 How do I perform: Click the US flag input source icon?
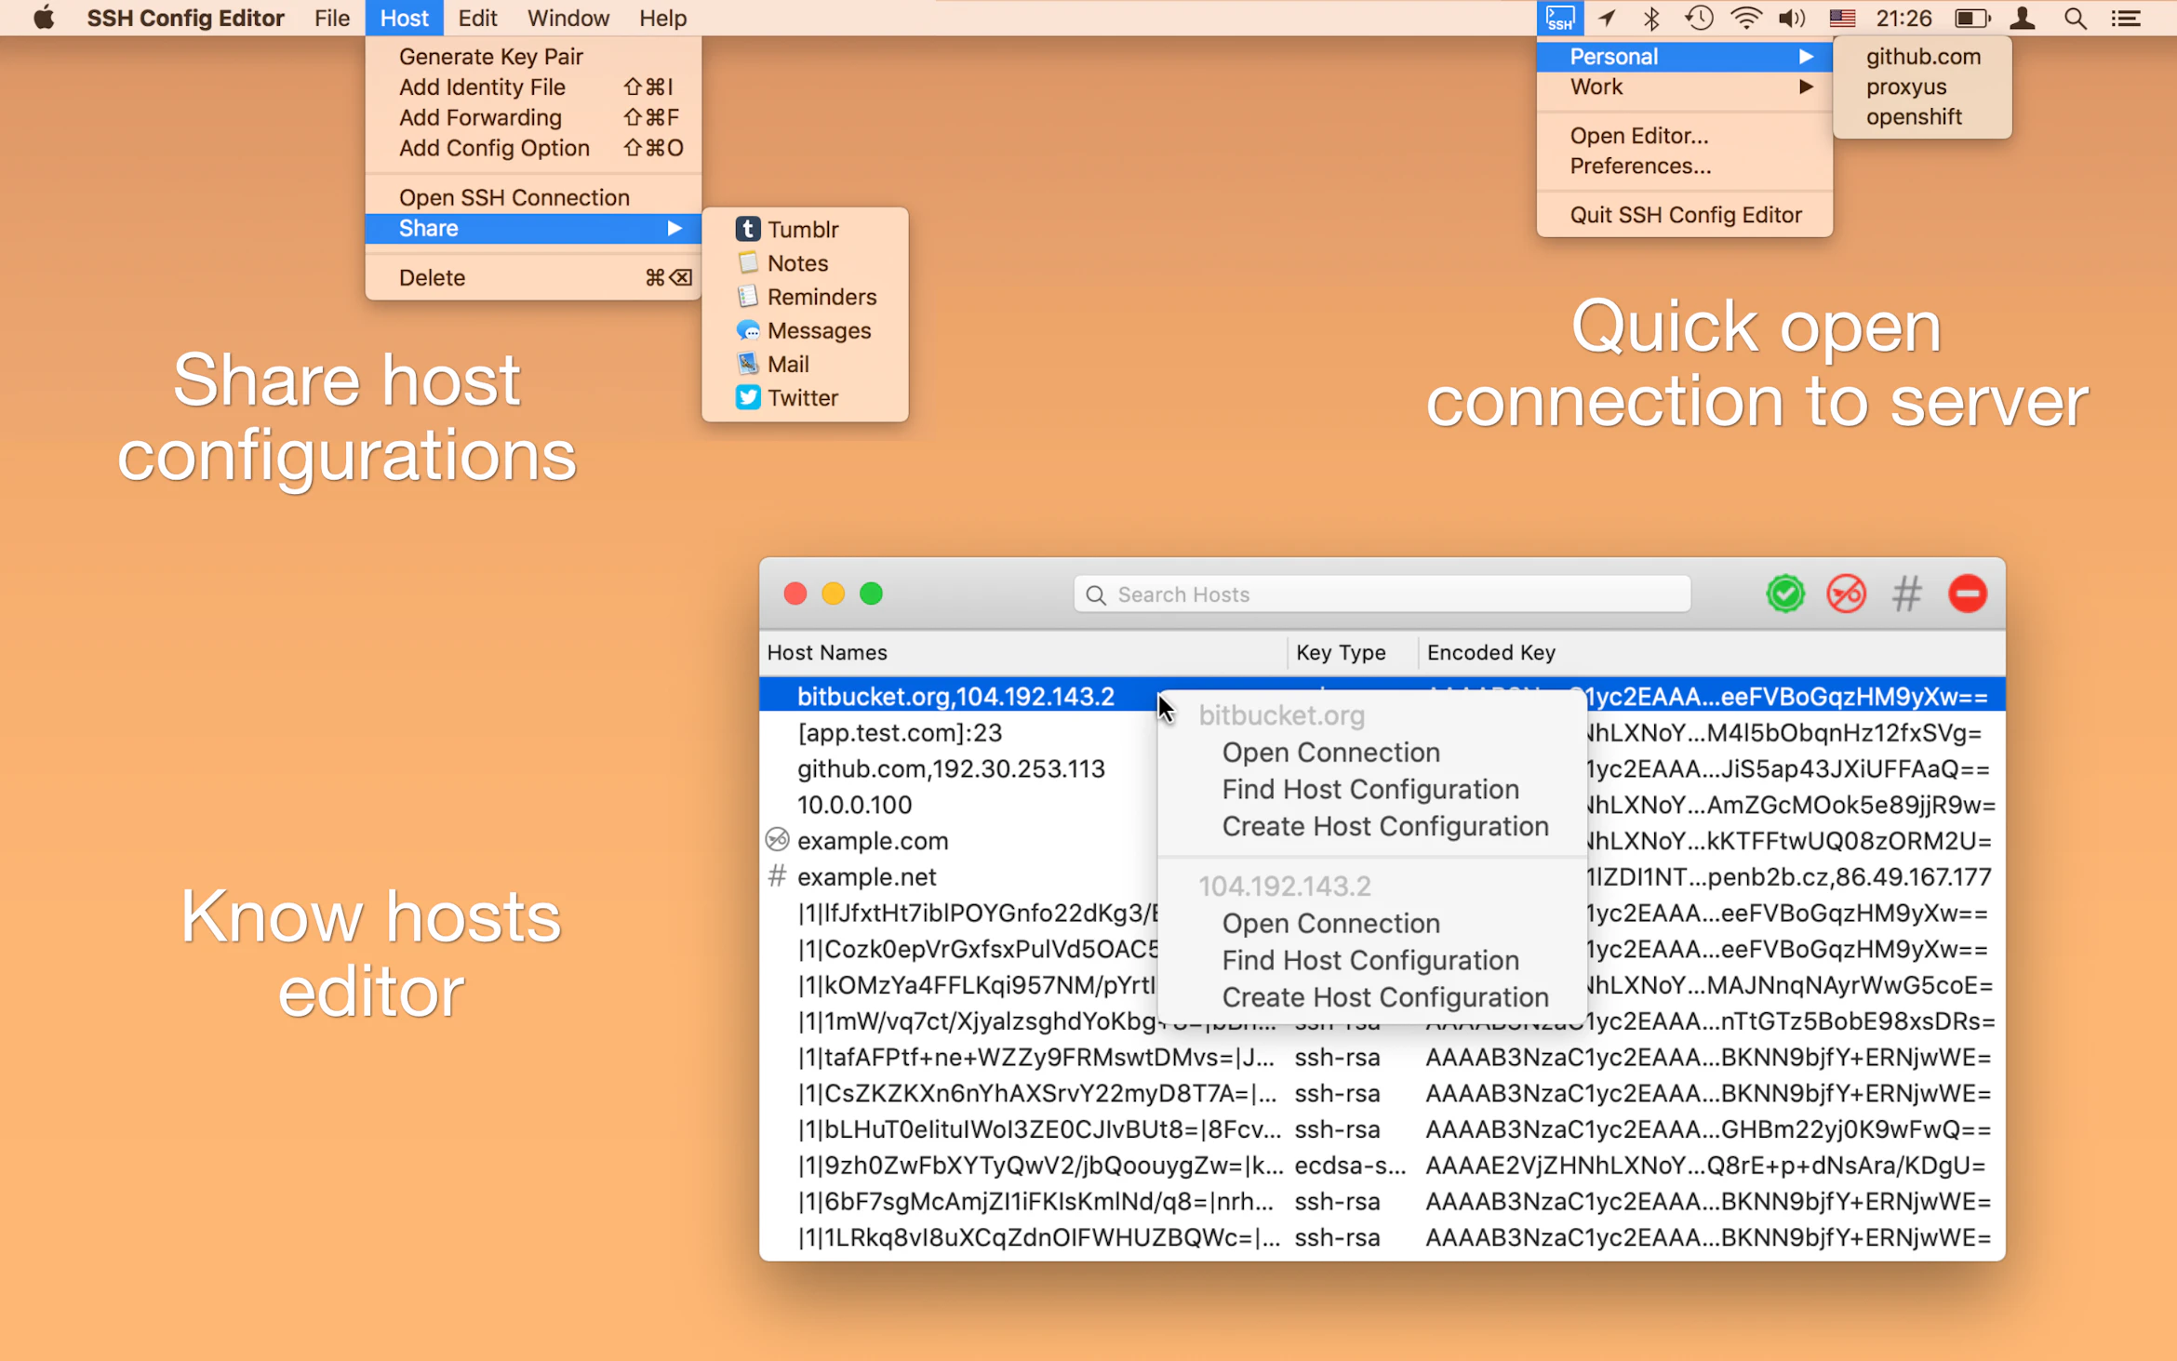[1841, 19]
